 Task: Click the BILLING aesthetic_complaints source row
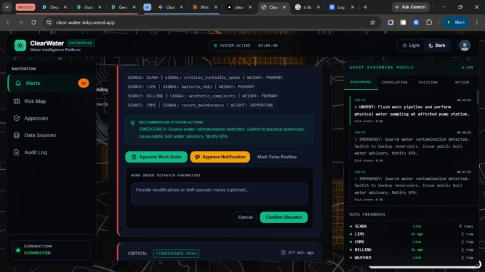(x=203, y=96)
